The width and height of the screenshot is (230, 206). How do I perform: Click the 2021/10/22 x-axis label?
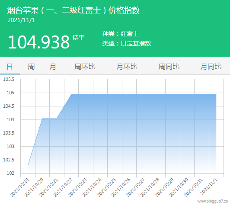pos(63,187)
